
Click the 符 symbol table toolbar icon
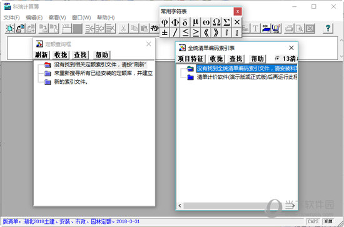[154, 29]
